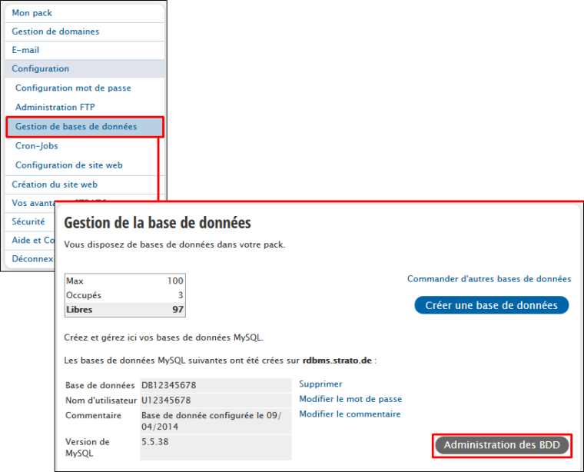Click the rdbms.strato.de server name
584x472 pixels.
click(337, 361)
